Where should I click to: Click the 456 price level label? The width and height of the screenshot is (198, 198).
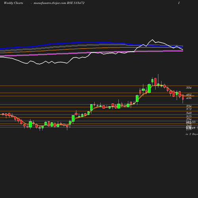tap(188, 98)
